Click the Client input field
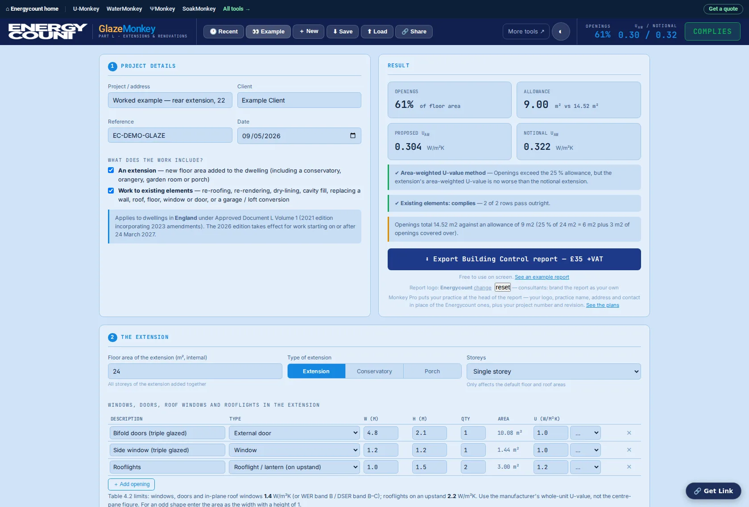Viewport: 749px width, 507px height. point(299,100)
